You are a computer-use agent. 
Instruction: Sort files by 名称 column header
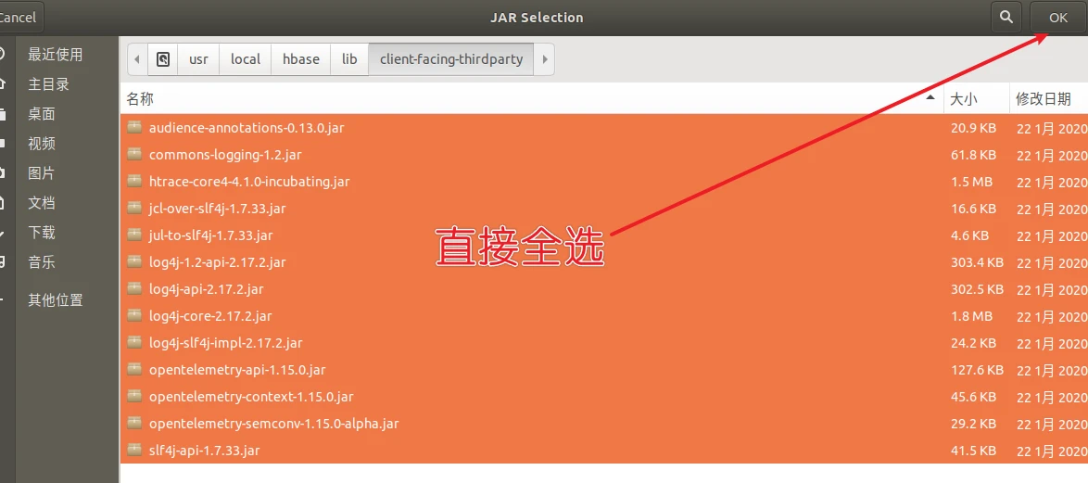(x=140, y=99)
